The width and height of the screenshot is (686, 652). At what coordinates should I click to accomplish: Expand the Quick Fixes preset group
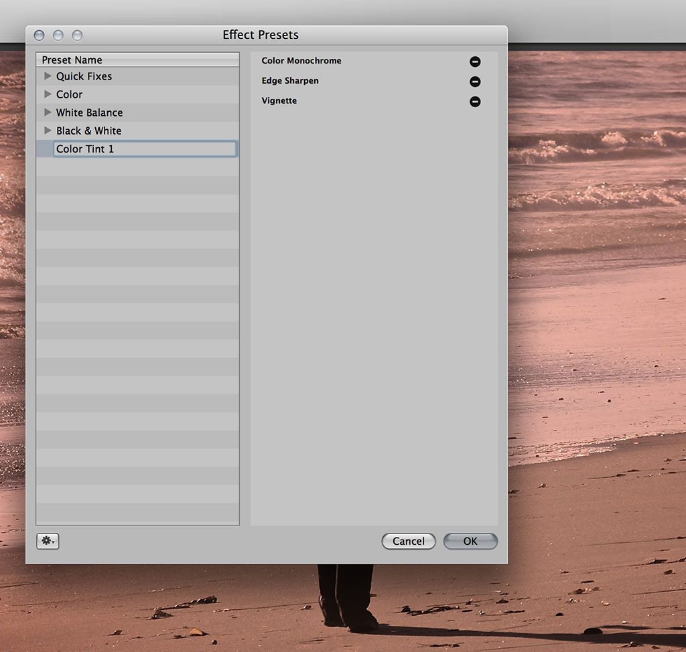pyautogui.click(x=48, y=76)
